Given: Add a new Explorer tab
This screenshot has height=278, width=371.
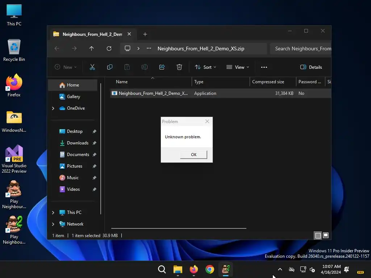Looking at the screenshot, I should [x=145, y=34].
